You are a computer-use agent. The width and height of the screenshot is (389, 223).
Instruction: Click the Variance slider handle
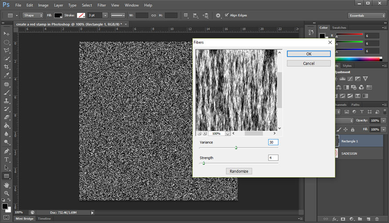pyautogui.click(x=236, y=147)
